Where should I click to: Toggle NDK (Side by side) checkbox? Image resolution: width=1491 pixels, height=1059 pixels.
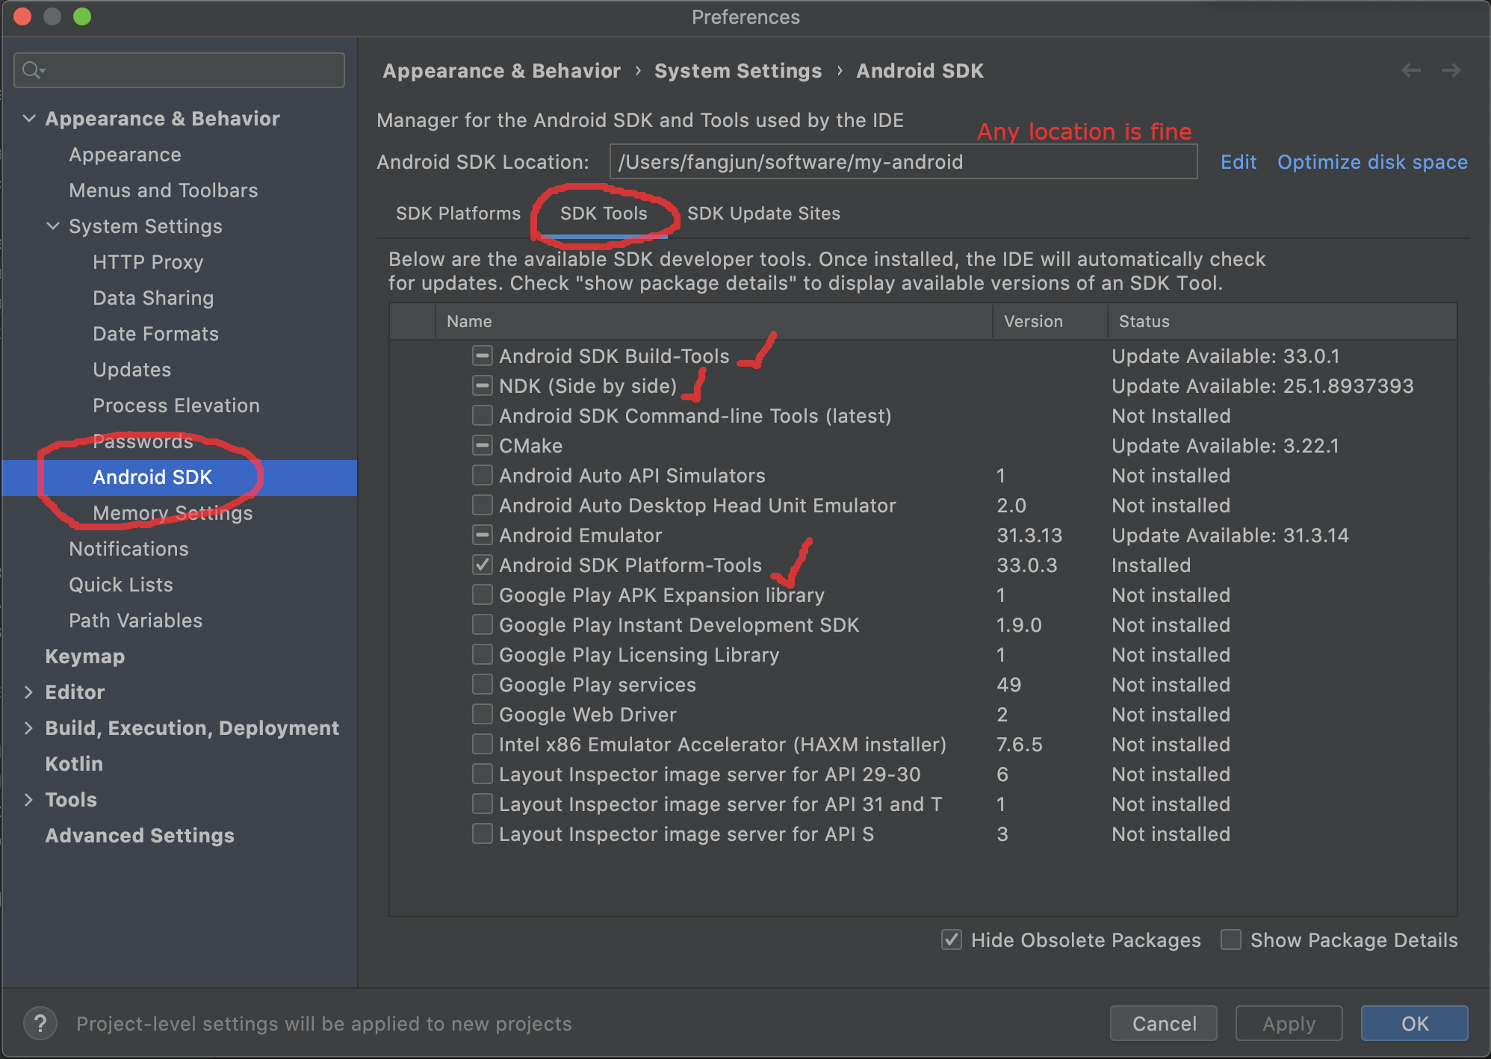coord(483,385)
